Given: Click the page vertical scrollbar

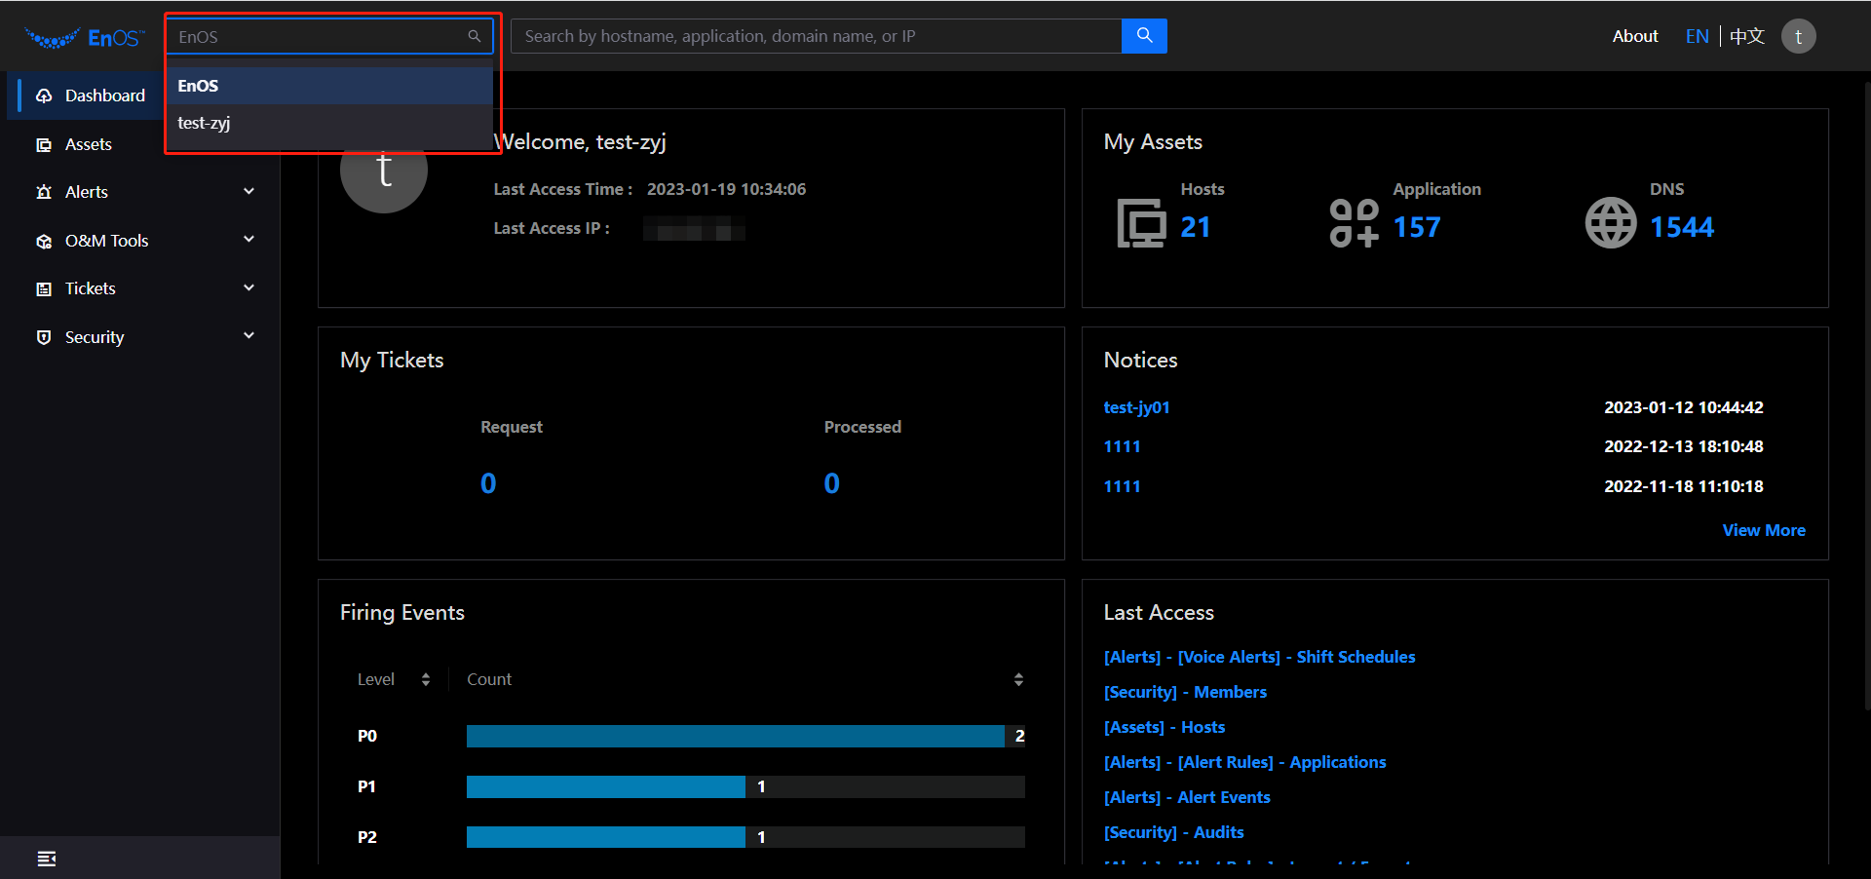Looking at the screenshot, I should click(x=1867, y=395).
